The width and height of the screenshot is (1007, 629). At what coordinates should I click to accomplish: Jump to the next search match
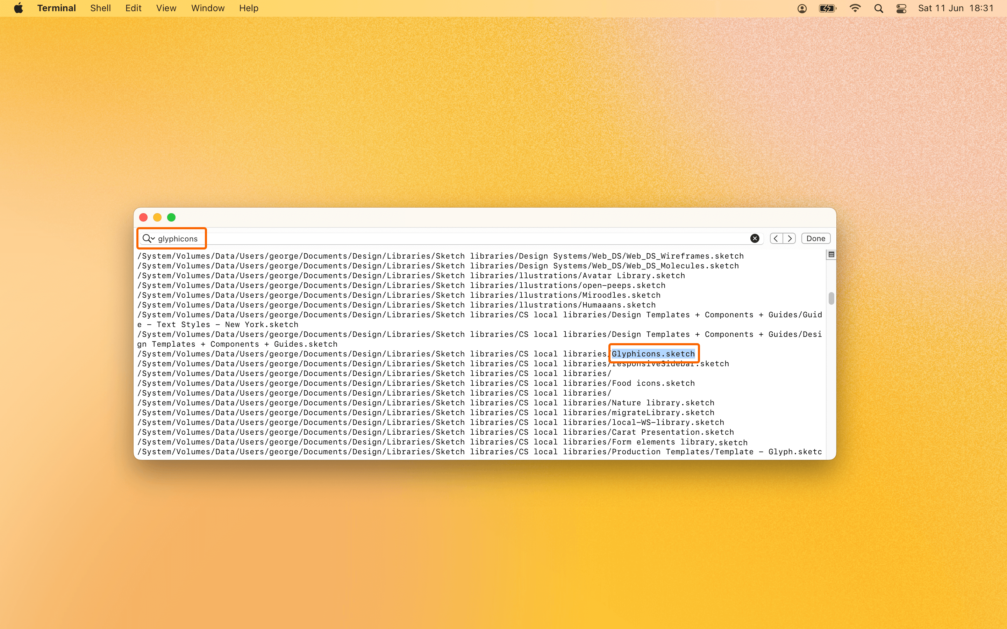pyautogui.click(x=789, y=238)
